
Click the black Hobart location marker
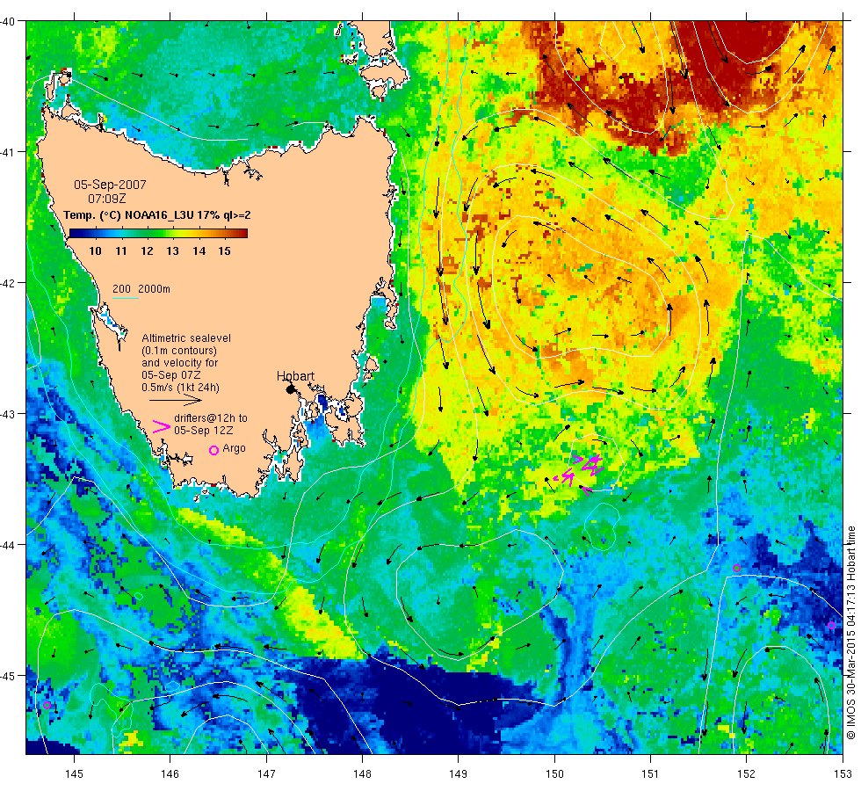coord(291,388)
